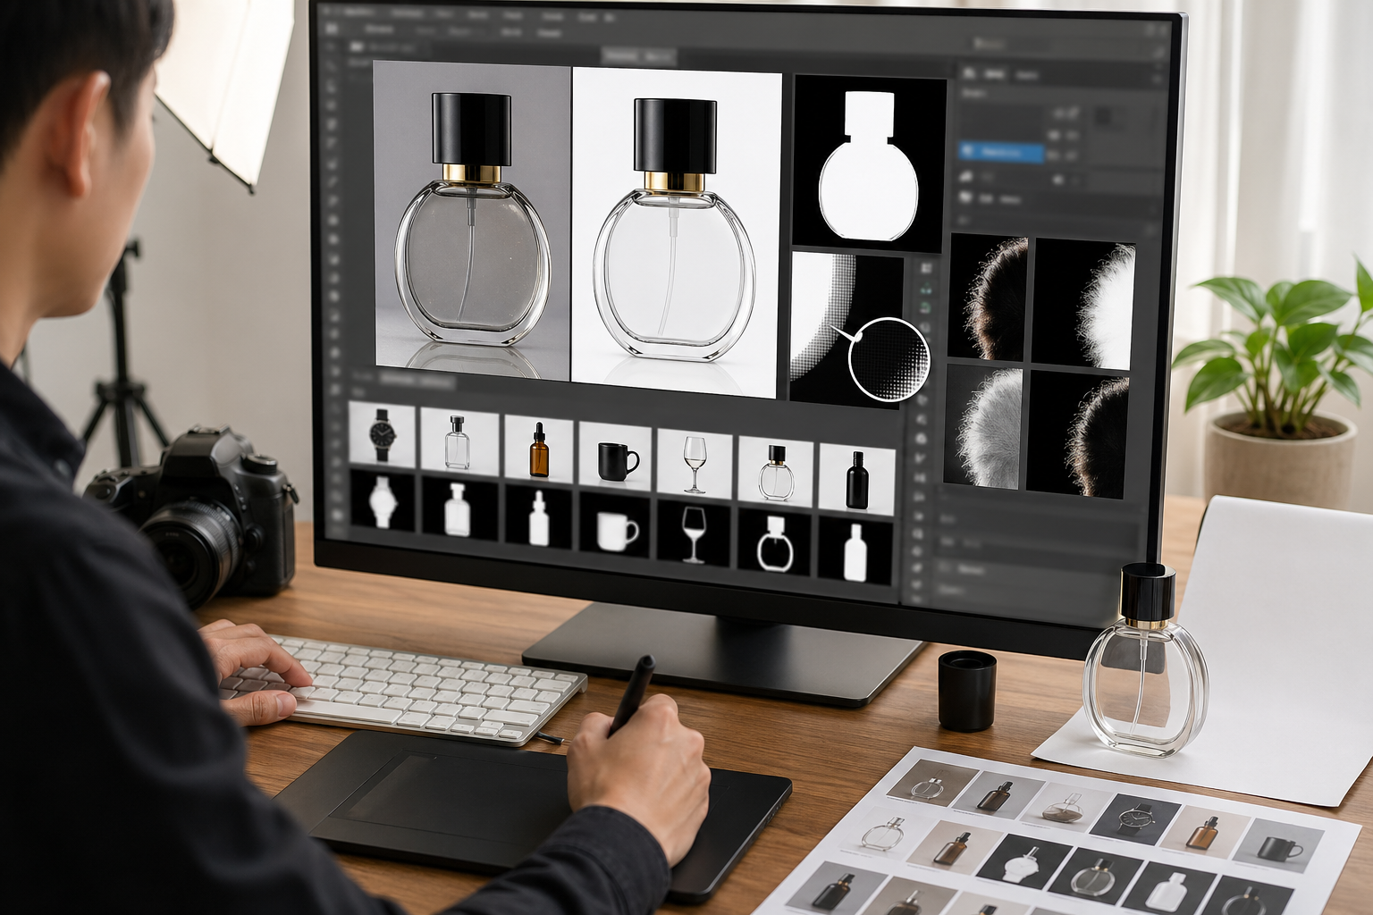This screenshot has height=915, width=1373.
Task: Click the white-background perfume bottle image
Action: tap(675, 232)
